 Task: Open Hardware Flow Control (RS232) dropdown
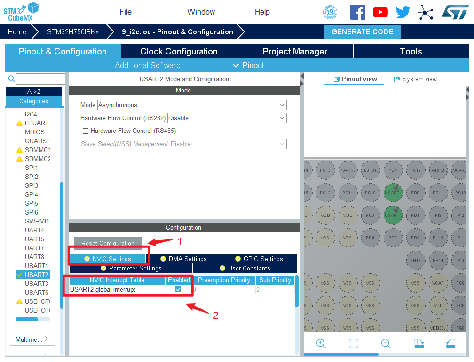point(227,118)
